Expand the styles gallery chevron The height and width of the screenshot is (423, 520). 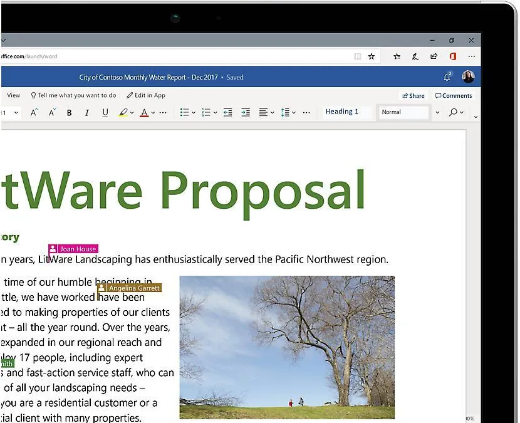click(437, 112)
